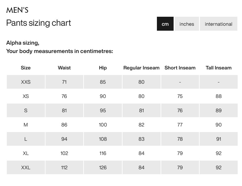
Task: Select the XL hip value 116
Action: [x=103, y=153]
